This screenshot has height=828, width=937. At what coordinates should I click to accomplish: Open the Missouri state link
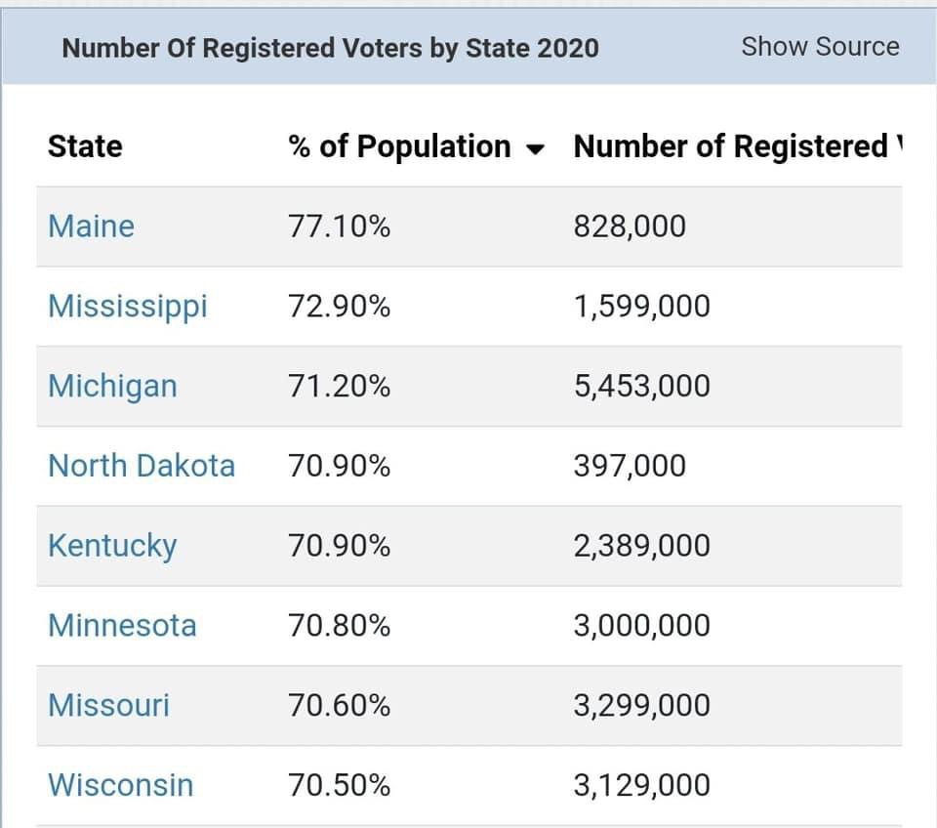pos(108,705)
